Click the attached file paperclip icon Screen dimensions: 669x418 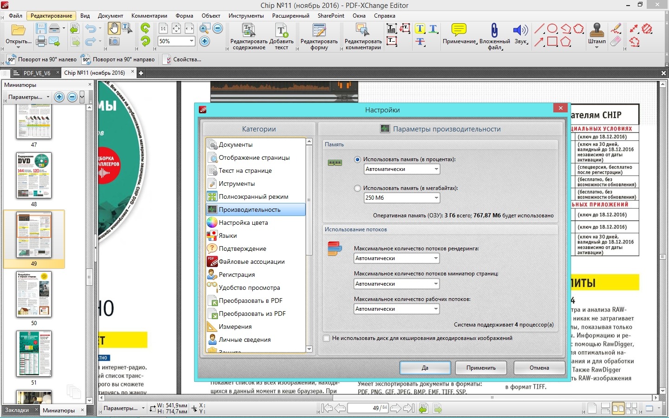pos(494,31)
